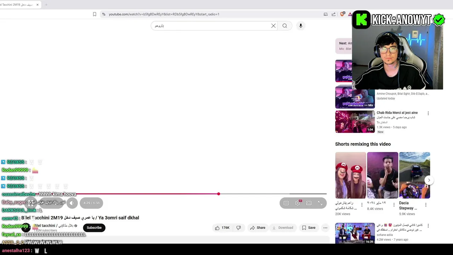Click the Download button
The image size is (453, 255).
pos(282,228)
